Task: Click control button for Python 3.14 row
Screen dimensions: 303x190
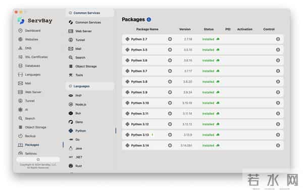Action: point(278,146)
